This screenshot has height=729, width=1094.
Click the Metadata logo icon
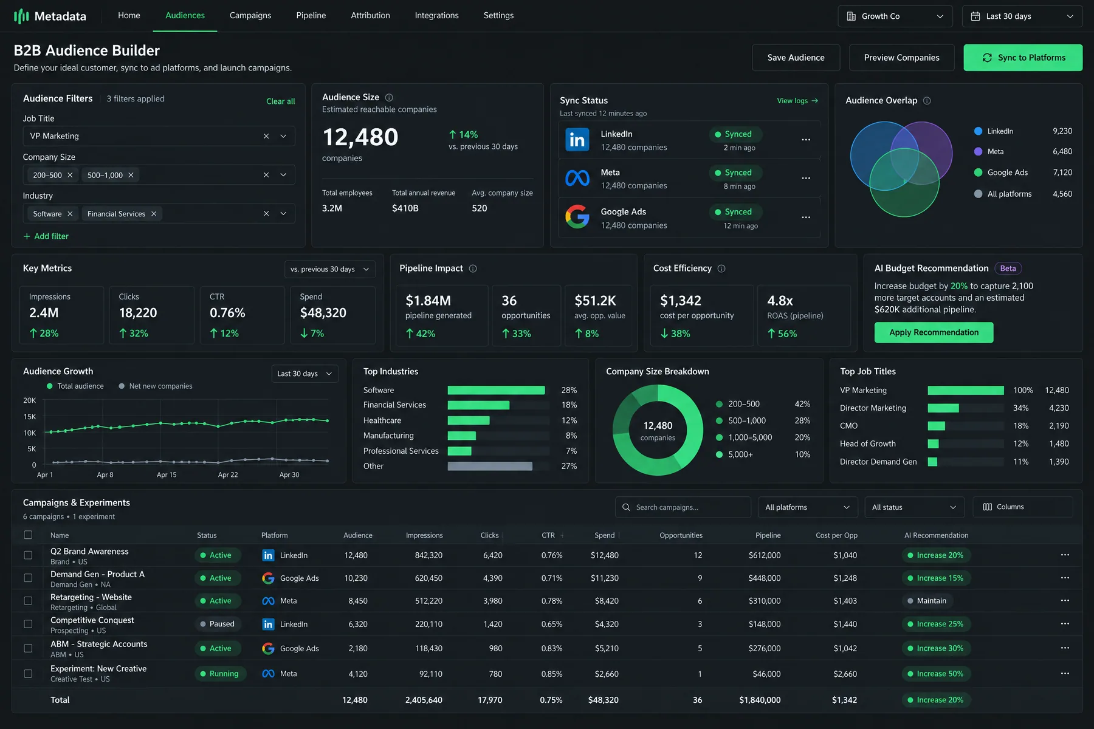click(x=21, y=16)
